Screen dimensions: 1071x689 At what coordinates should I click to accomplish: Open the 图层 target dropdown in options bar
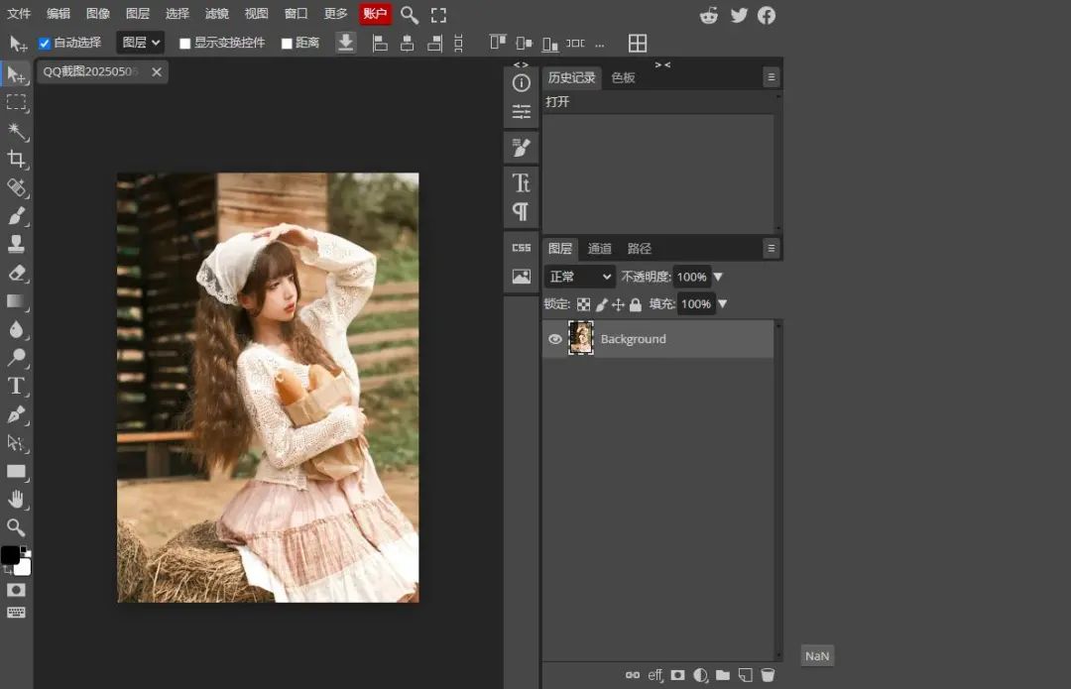(140, 43)
